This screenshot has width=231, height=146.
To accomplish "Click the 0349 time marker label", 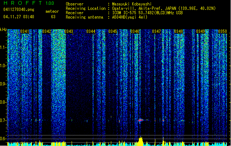I will (201, 31).
